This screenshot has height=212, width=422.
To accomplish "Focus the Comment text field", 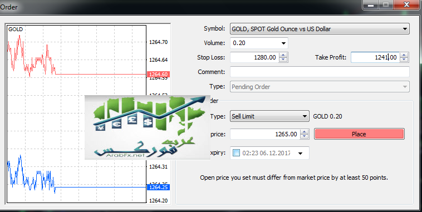I will point(320,72).
